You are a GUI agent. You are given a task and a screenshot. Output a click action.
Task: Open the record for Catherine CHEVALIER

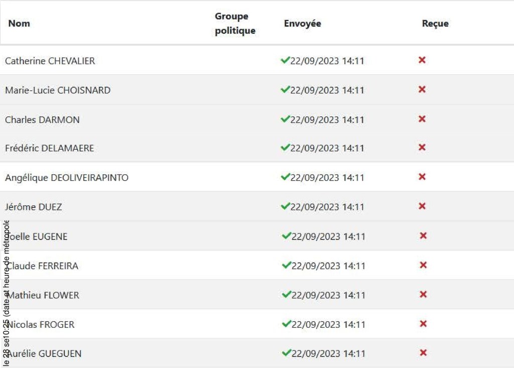[x=50, y=60]
